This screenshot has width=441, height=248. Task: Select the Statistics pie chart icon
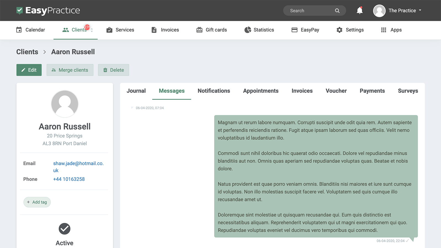tap(248, 30)
